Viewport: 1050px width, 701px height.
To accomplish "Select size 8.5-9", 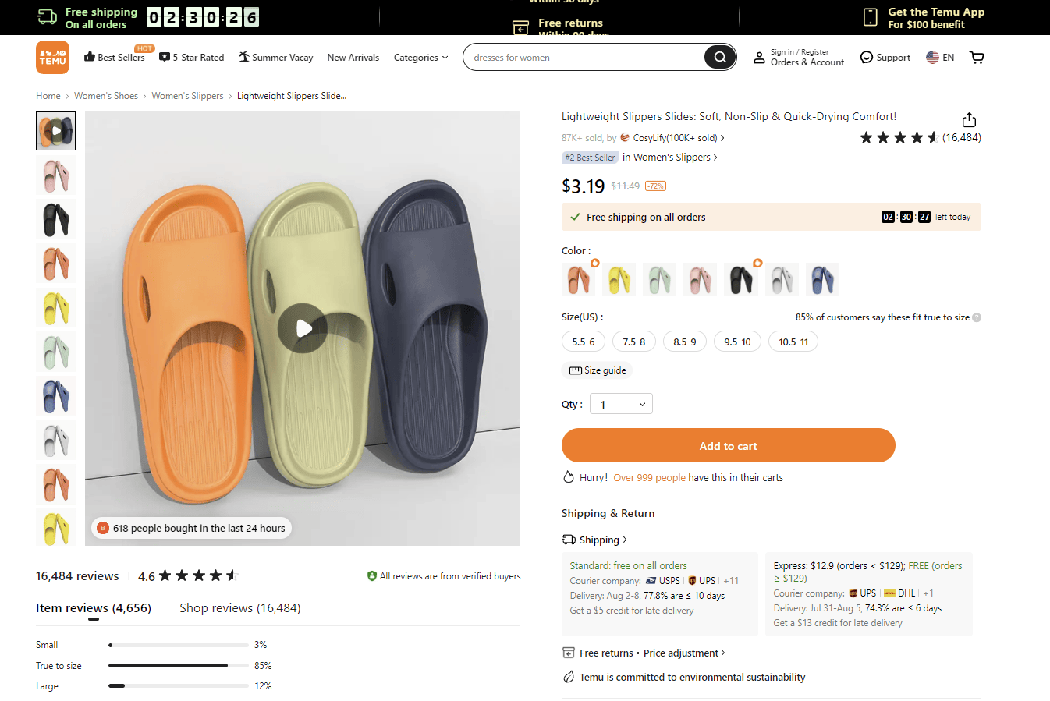I will 685,342.
